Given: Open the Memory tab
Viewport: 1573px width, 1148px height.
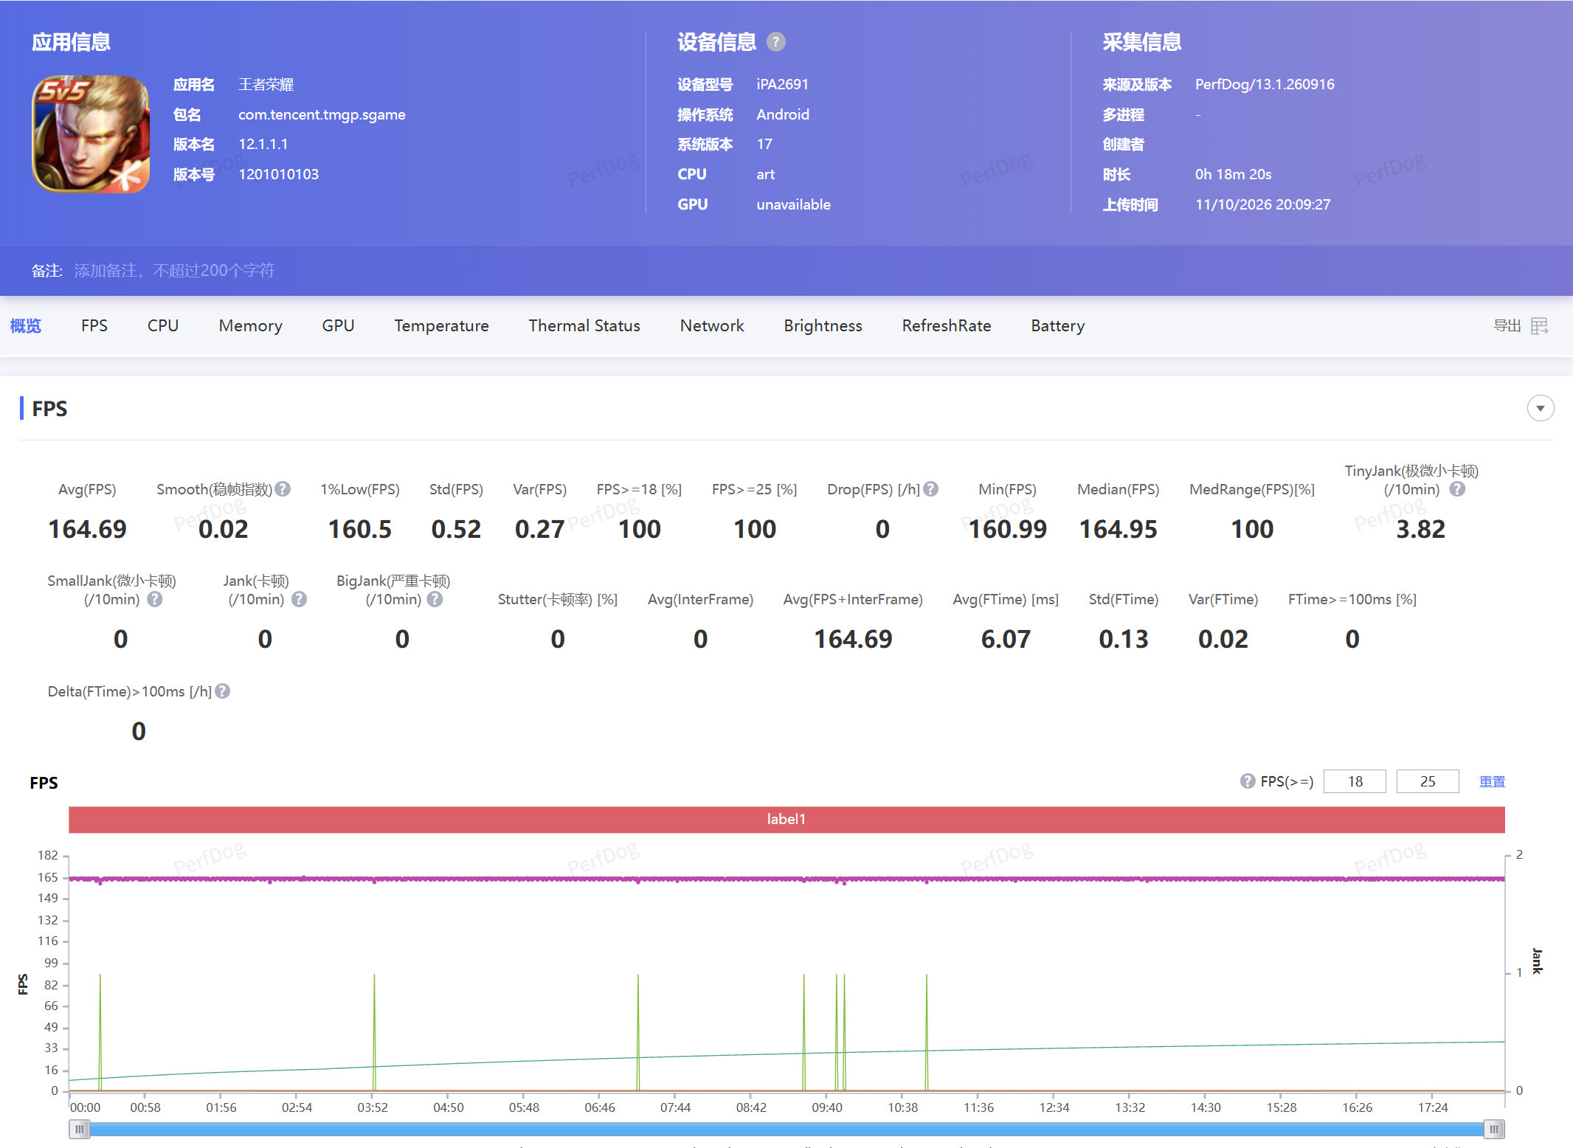Looking at the screenshot, I should (251, 326).
